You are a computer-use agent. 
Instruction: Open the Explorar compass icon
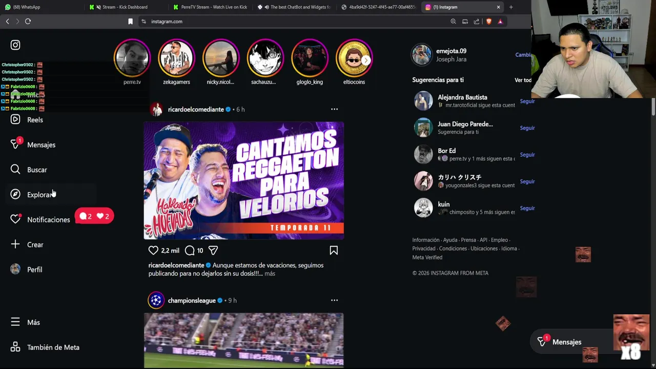[x=15, y=194]
